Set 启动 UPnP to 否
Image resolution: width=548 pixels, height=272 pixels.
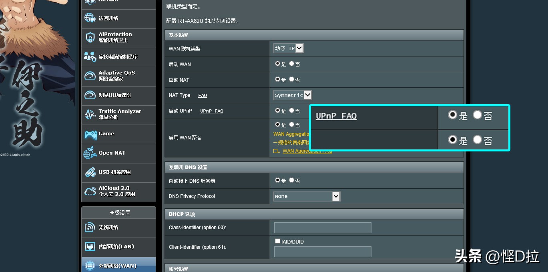[x=291, y=110]
